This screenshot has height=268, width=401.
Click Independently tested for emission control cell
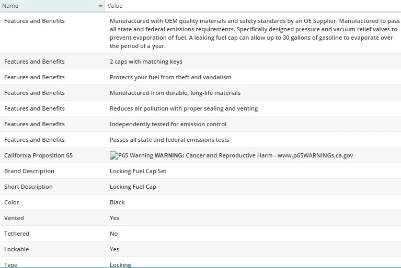[168, 124]
